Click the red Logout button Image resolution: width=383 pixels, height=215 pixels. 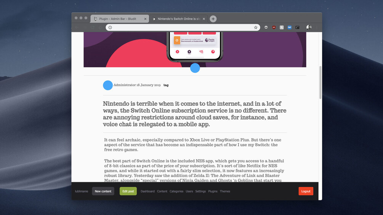[x=306, y=191]
